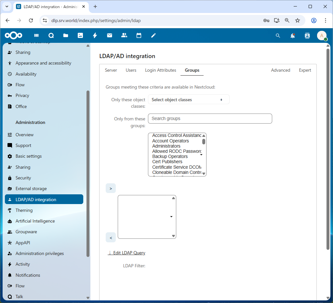This screenshot has height=303, width=333.
Task: Click the Edit LDAP Query link
Action: click(127, 253)
